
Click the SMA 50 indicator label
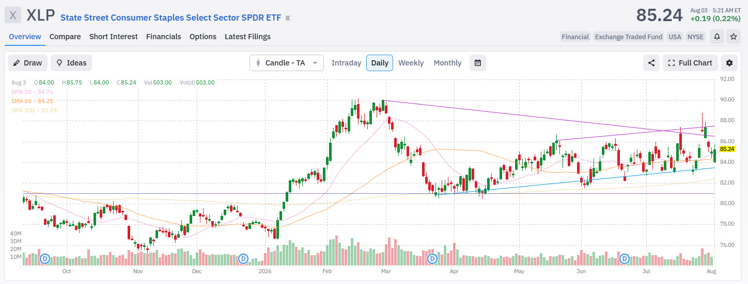click(32, 101)
